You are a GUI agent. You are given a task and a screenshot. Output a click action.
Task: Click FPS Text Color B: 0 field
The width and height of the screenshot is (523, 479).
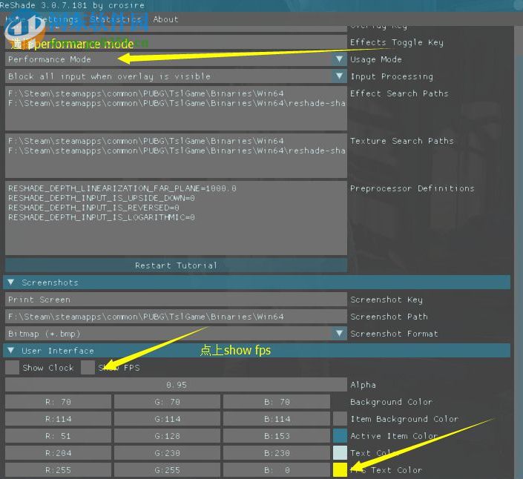tap(277, 469)
